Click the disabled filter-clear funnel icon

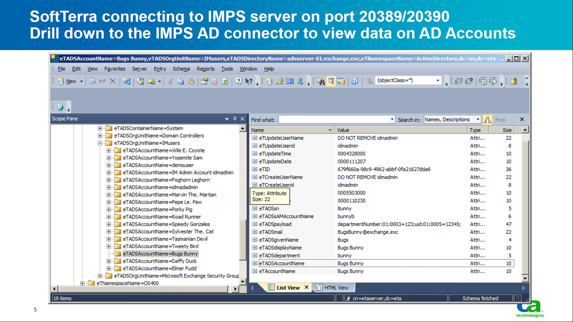(369, 81)
